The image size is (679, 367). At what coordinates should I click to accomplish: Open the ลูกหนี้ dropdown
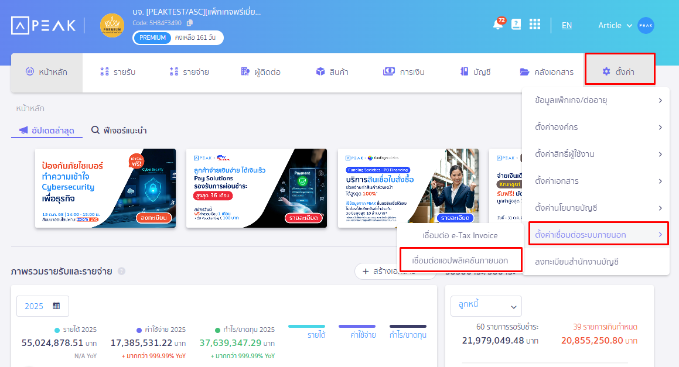click(486, 306)
